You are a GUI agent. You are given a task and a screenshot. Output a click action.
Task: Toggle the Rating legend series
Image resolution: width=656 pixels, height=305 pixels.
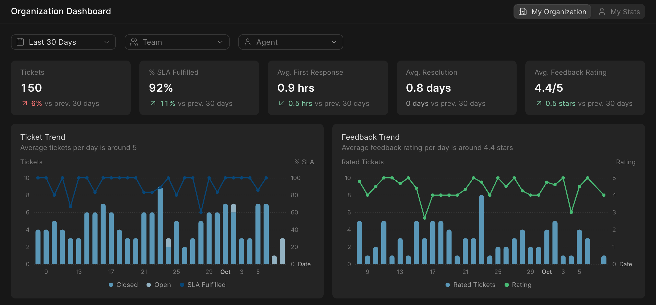click(x=518, y=285)
